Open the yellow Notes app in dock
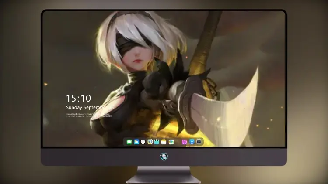Image resolution: width=328 pixels, height=184 pixels. pyautogui.click(x=164, y=142)
